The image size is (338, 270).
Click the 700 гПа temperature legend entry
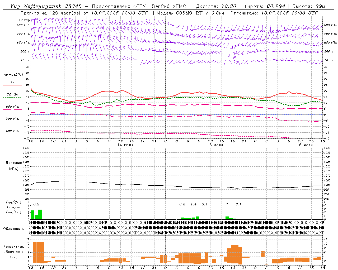12,119
